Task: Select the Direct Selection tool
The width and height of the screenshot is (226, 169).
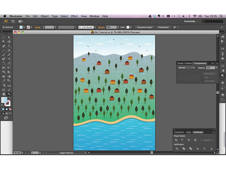Action: [x=9, y=37]
